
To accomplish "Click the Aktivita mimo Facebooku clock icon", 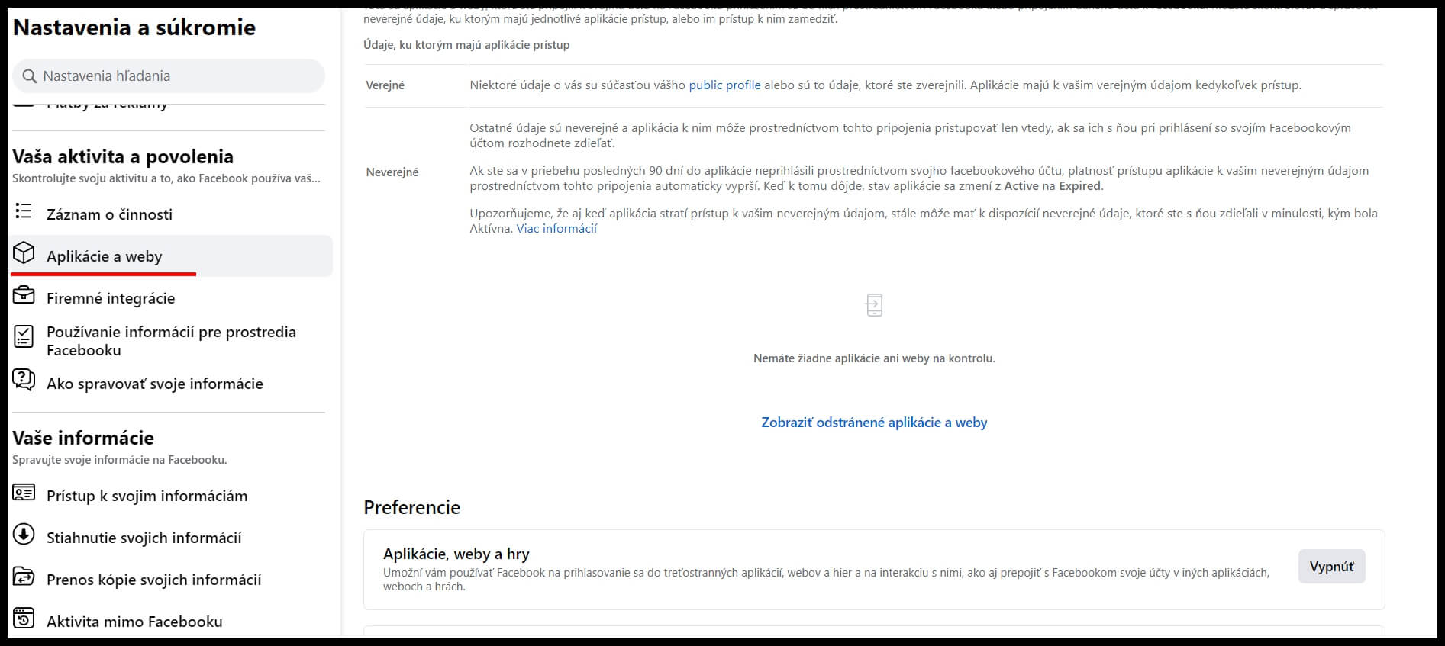I will click(24, 619).
